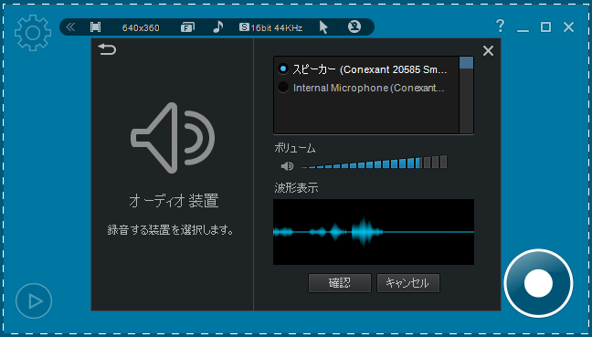
Task: Maximize the recorder window
Action: point(545,26)
